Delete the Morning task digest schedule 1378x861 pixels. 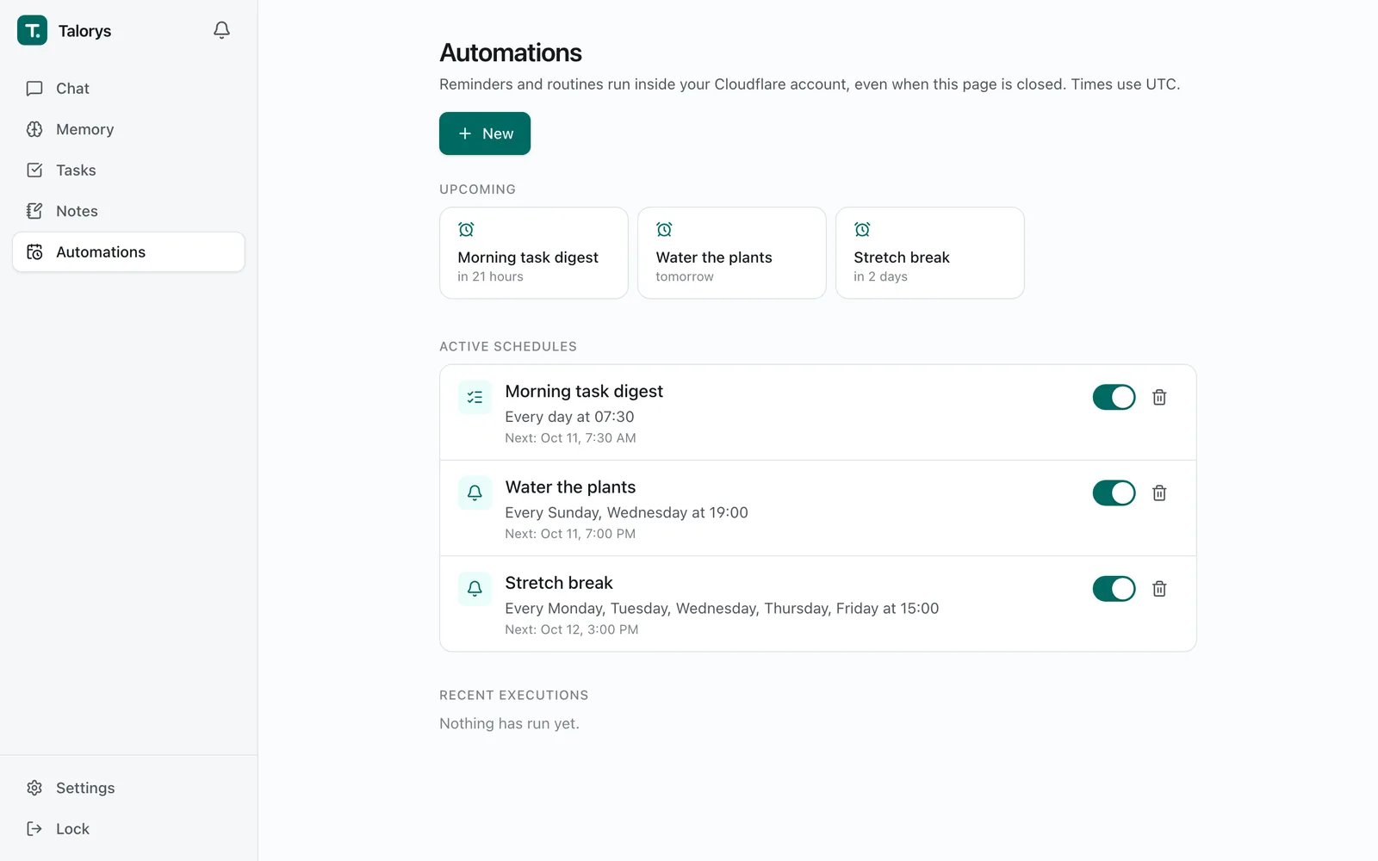tap(1159, 397)
